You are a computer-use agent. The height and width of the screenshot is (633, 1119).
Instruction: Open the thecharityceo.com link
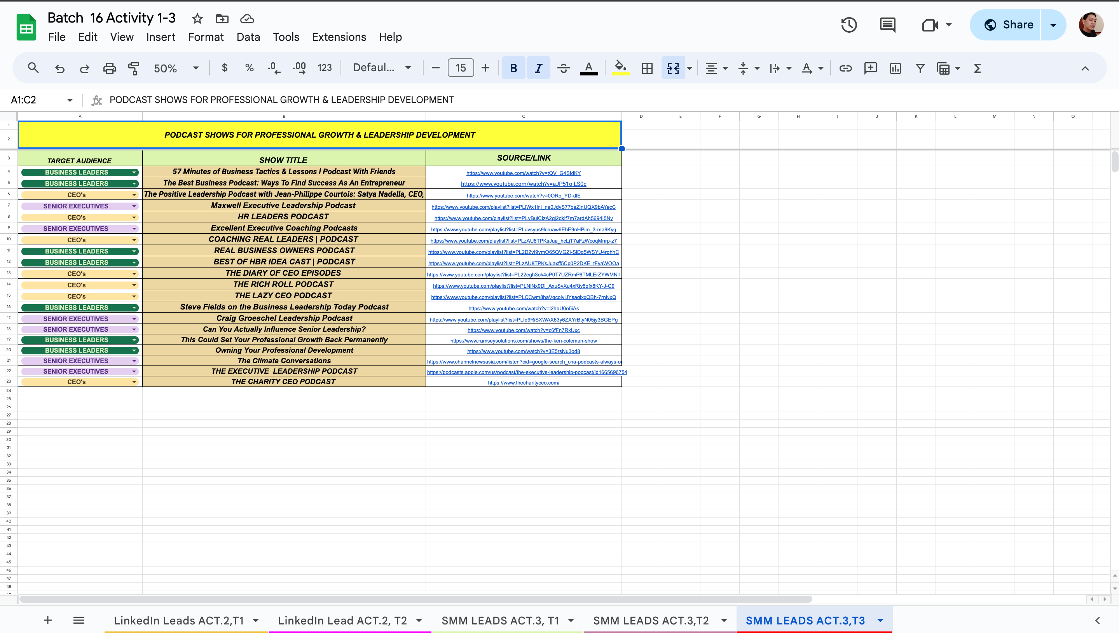click(x=523, y=383)
